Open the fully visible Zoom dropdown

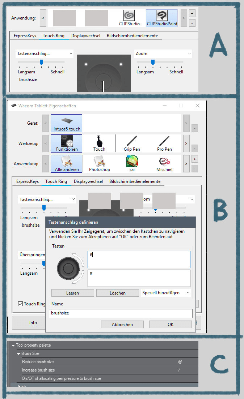pos(163,53)
